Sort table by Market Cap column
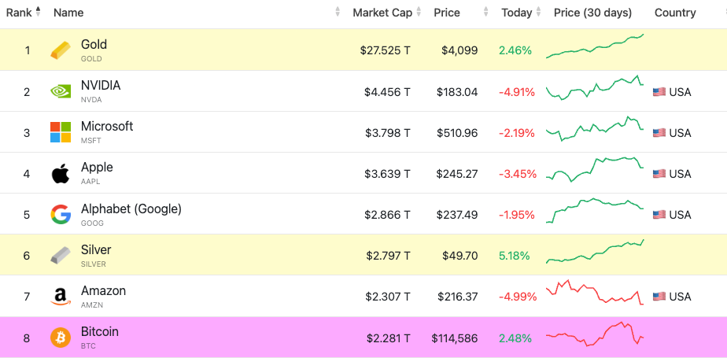 pos(381,13)
